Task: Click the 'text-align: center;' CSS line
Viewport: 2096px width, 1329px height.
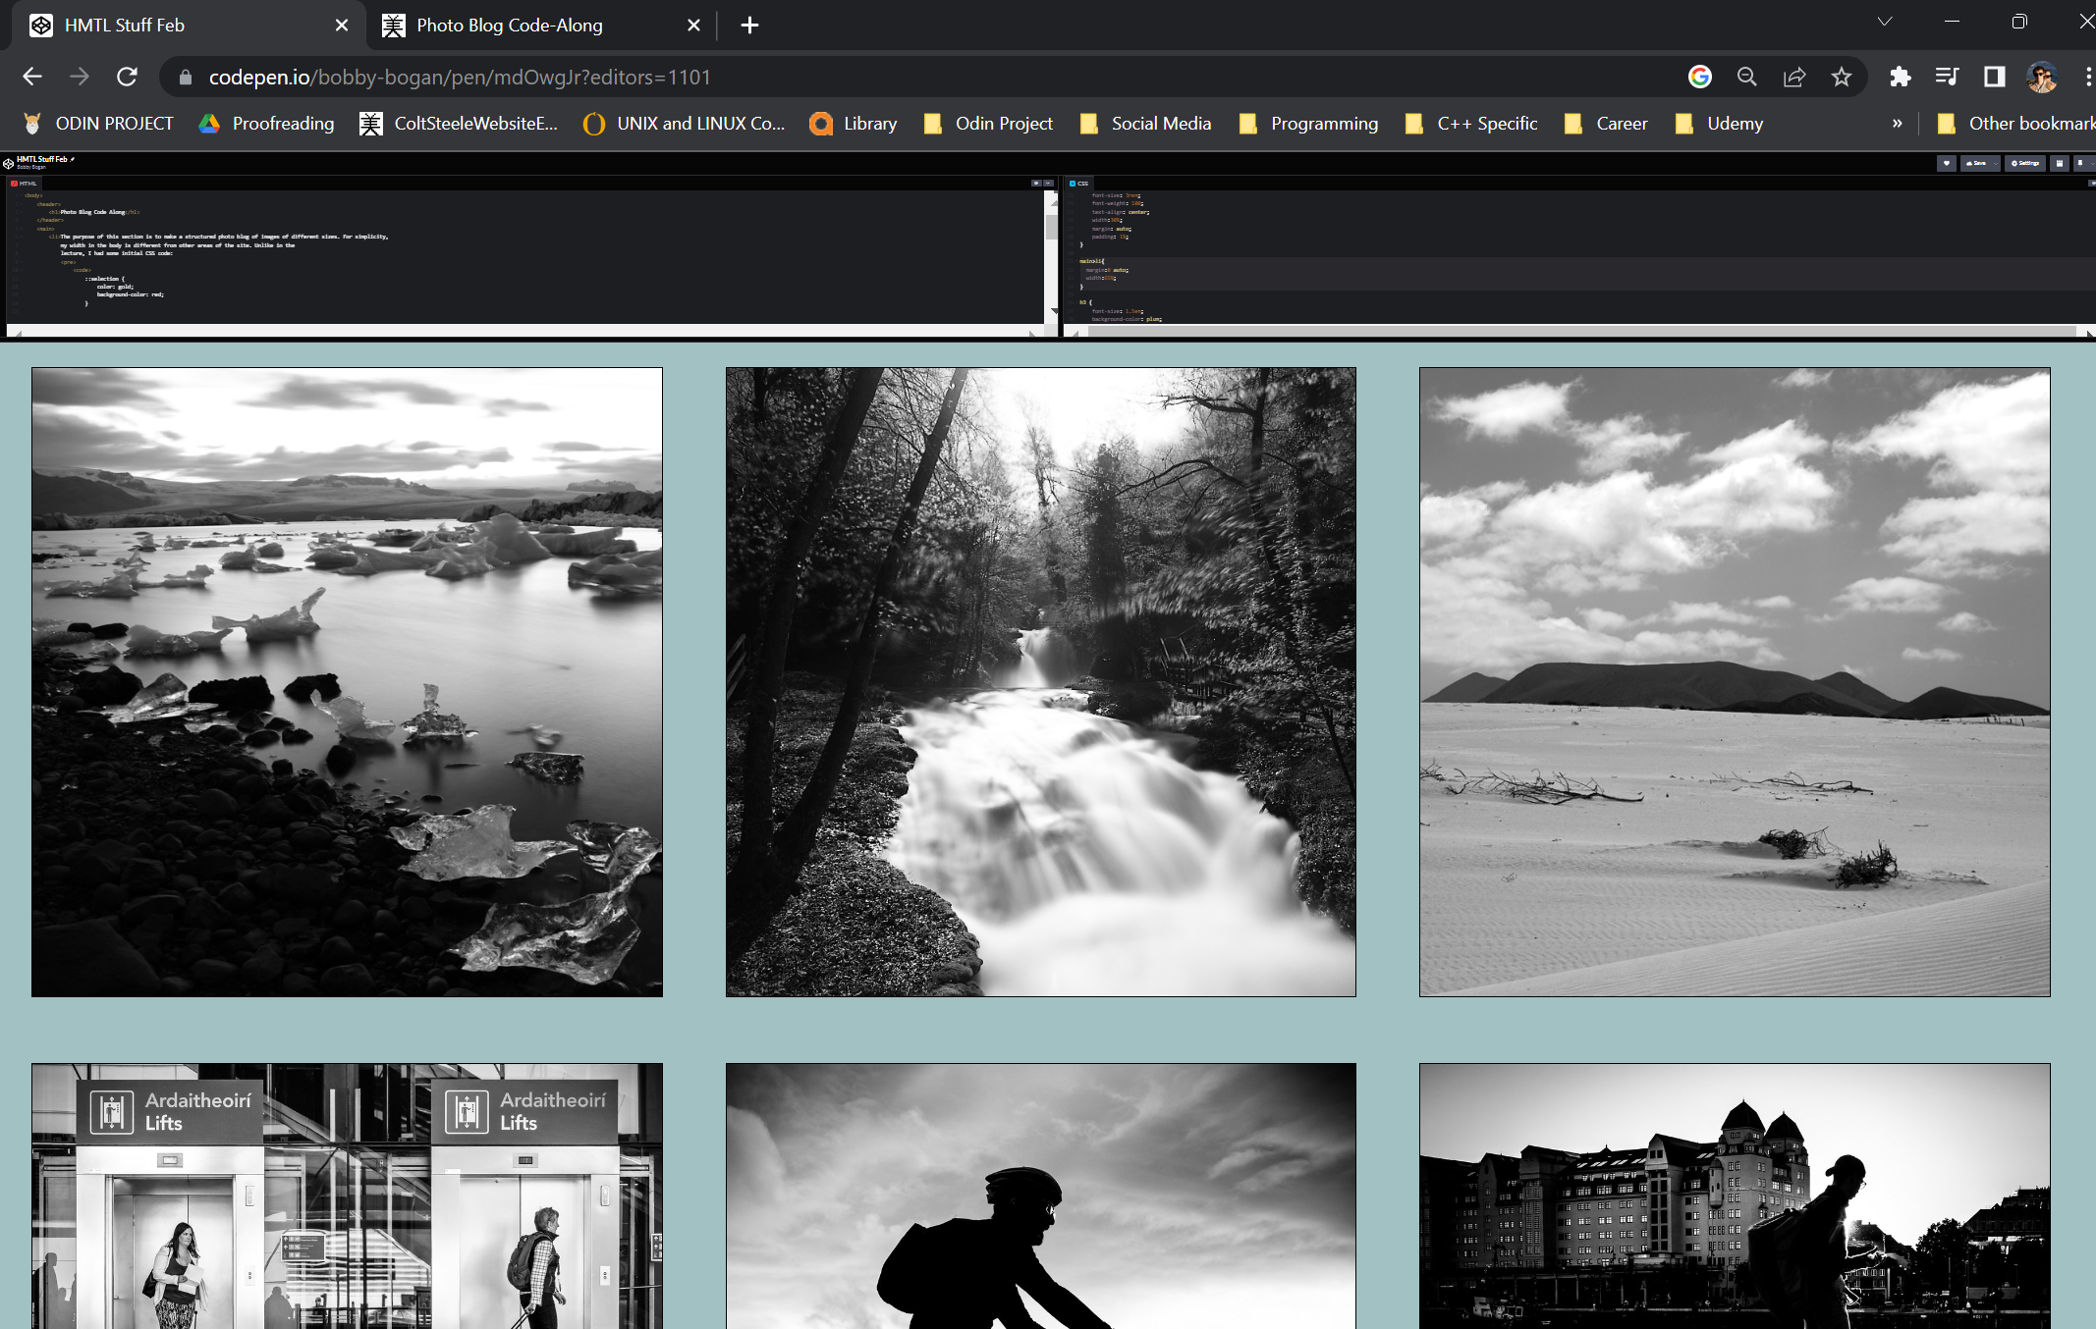Action: [1120, 212]
